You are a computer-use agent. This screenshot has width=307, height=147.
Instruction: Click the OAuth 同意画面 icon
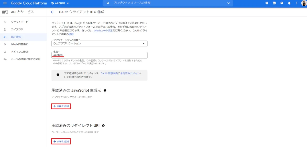[x=5, y=44]
